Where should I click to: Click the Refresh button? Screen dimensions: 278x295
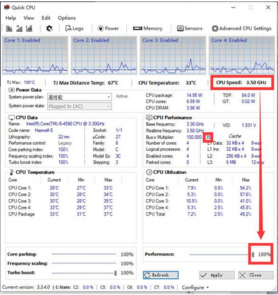161,275
